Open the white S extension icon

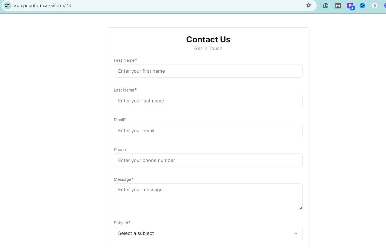tap(375, 5)
